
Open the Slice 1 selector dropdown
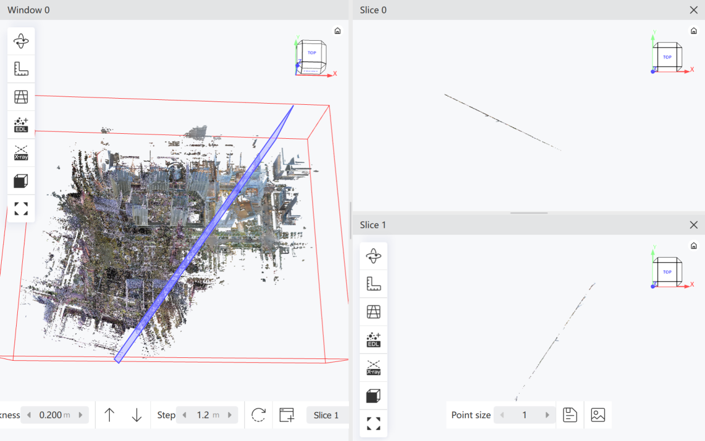tap(327, 415)
